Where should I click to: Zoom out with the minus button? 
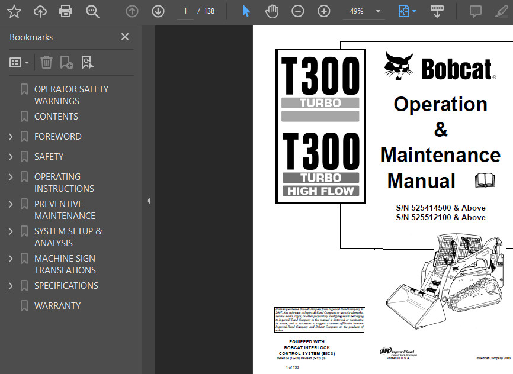click(x=298, y=11)
